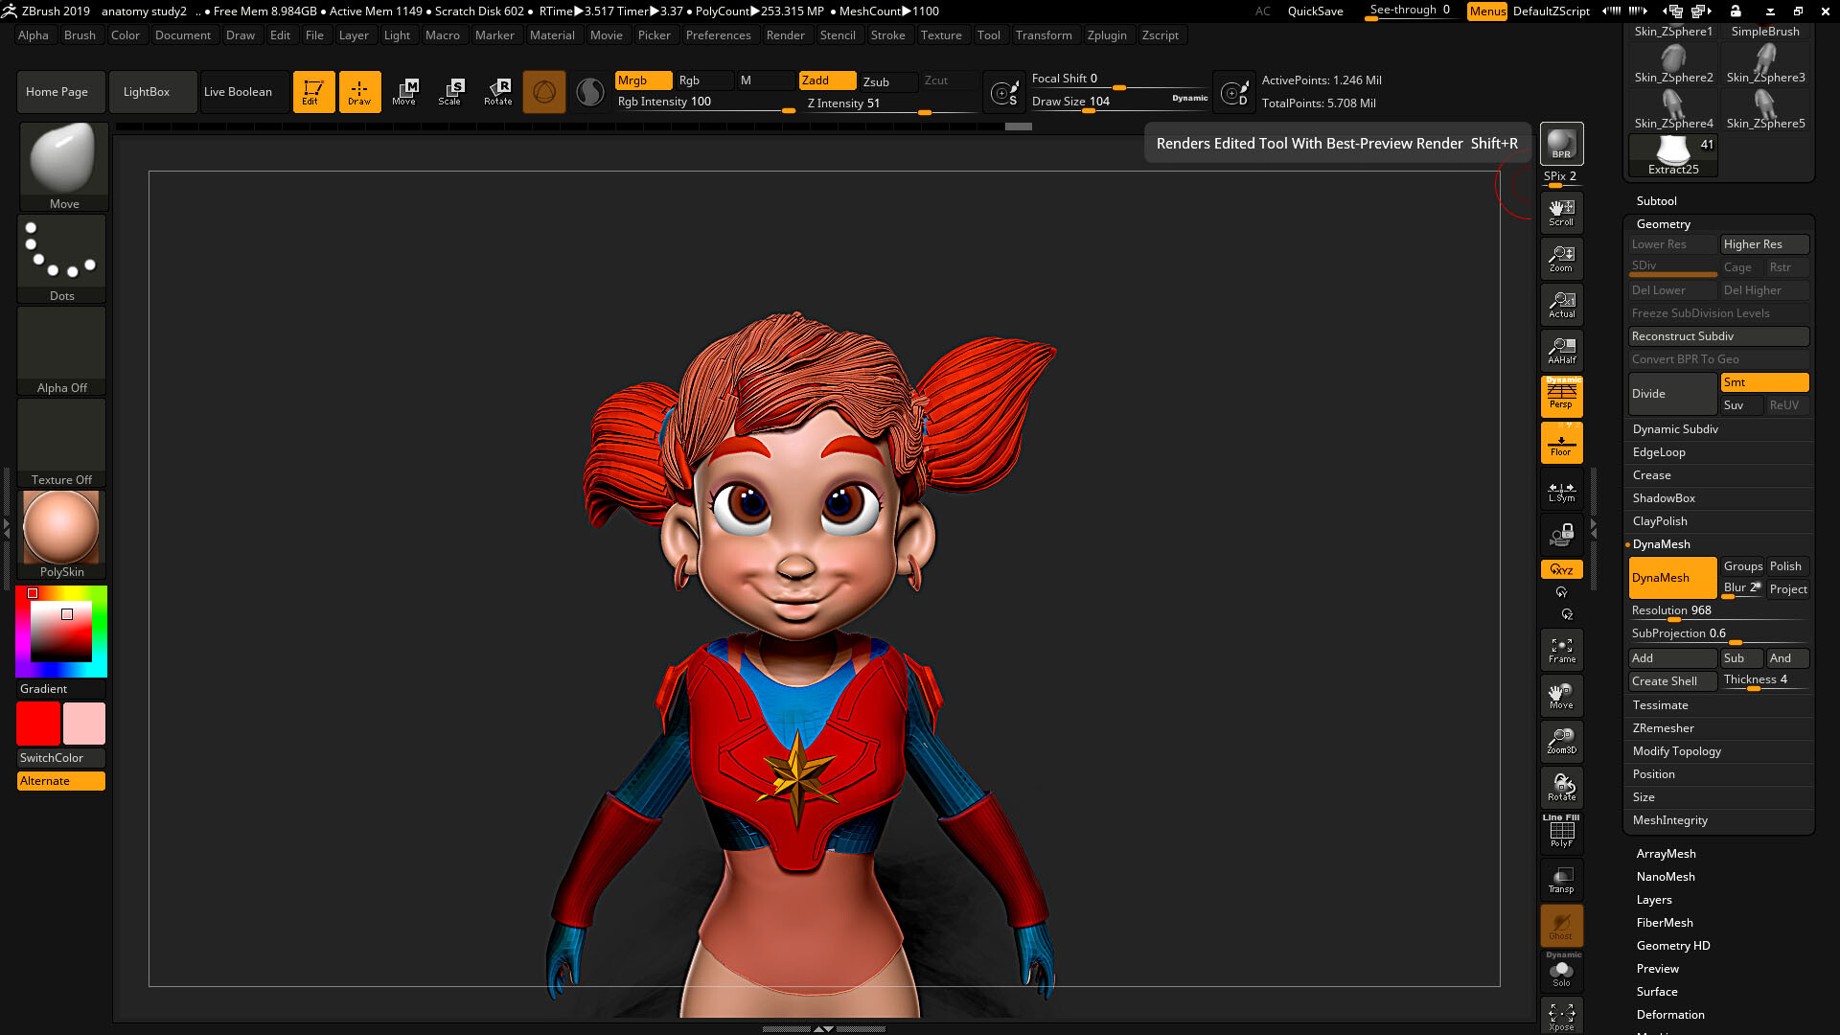This screenshot has height=1035, width=1840.
Task: Toggle Zadd sculpting mode
Action: click(x=826, y=80)
